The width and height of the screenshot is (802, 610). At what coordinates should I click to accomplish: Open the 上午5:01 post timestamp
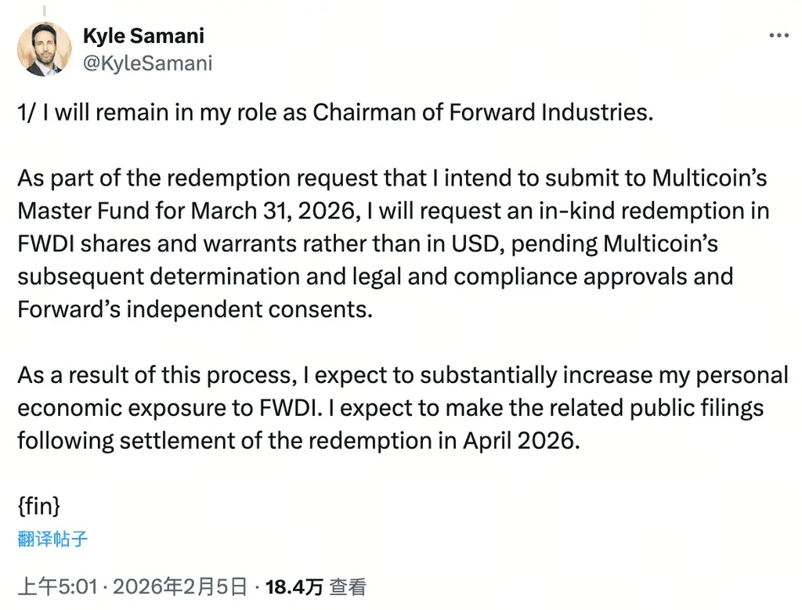click(58, 587)
